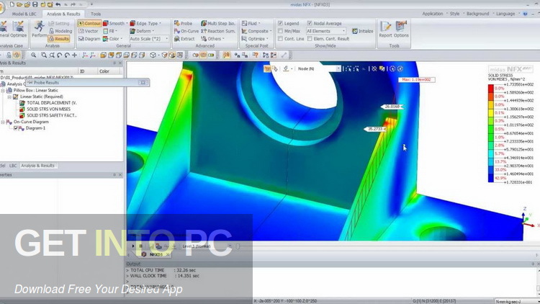The width and height of the screenshot is (540, 304).
Task: Undo last action with the back arrow icon
Action: (x=58, y=4)
